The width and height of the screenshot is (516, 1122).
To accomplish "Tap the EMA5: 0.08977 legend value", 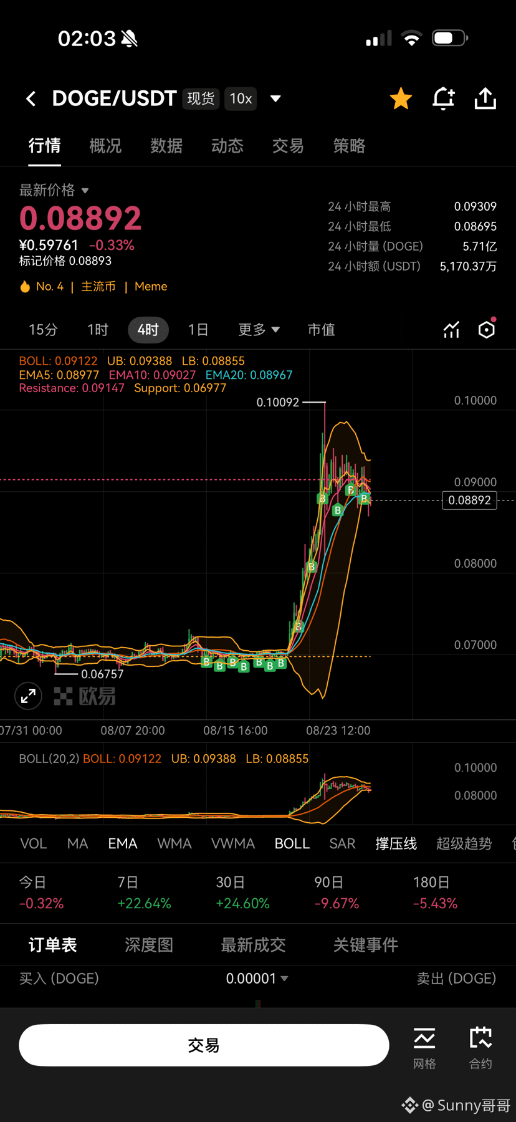I will pyautogui.click(x=59, y=375).
